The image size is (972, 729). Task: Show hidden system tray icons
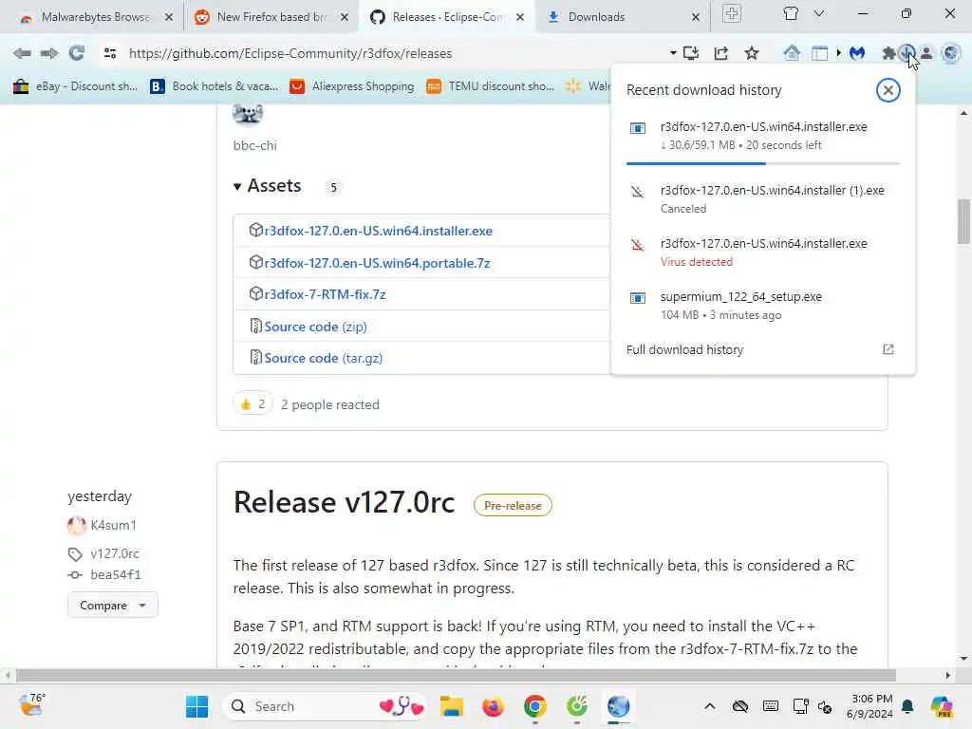coord(710,706)
